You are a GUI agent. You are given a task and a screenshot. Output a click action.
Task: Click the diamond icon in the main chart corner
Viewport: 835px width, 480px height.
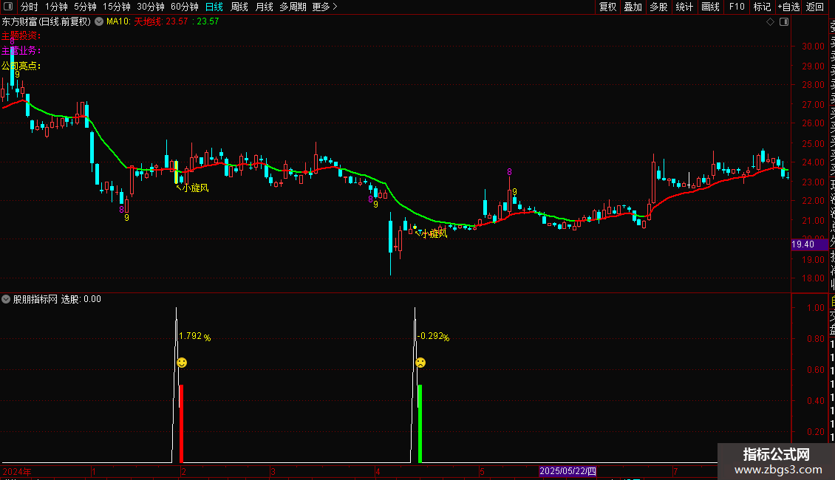pos(770,22)
